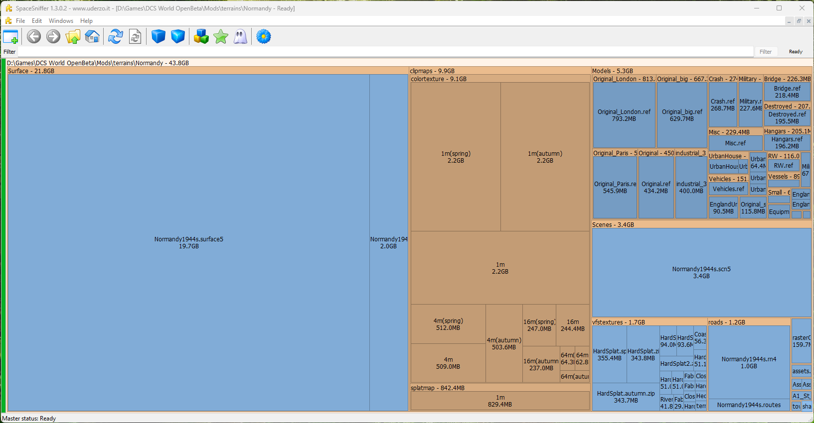Viewport: 814px width, 423px height.
Task: Select the Normandy1944s.surface5 block
Action: [188, 242]
